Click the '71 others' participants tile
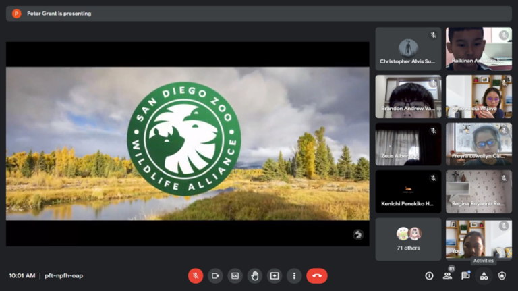Image resolution: width=518 pixels, height=291 pixels. (x=408, y=239)
